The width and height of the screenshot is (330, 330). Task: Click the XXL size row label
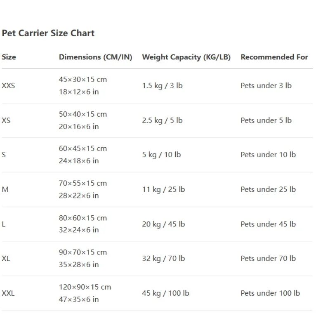pyautogui.click(x=8, y=293)
